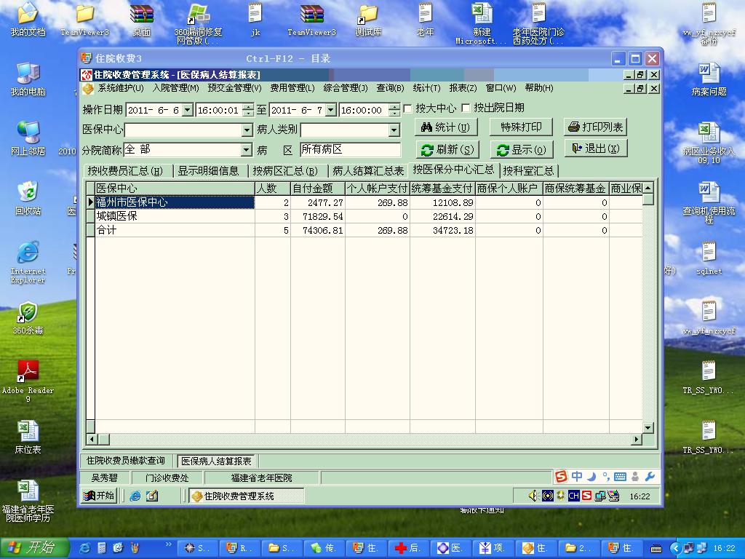The height and width of the screenshot is (559, 745).
Task: Click the 退出 exit button
Action: click(x=595, y=148)
